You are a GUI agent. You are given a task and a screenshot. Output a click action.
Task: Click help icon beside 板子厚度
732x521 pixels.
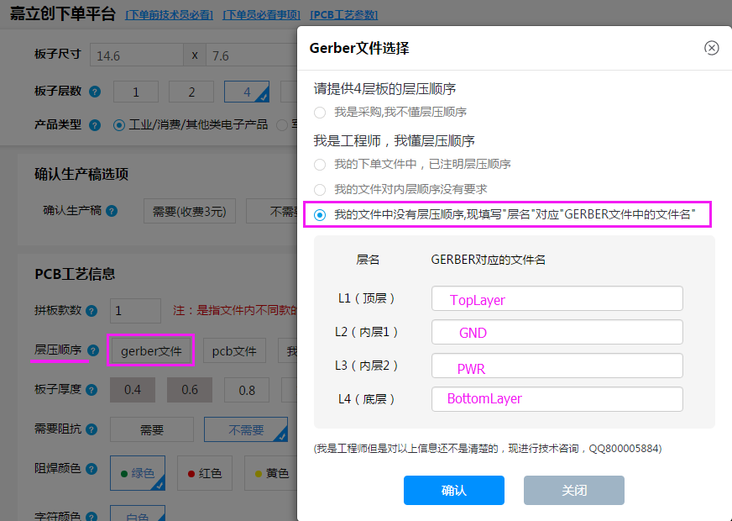coord(91,390)
